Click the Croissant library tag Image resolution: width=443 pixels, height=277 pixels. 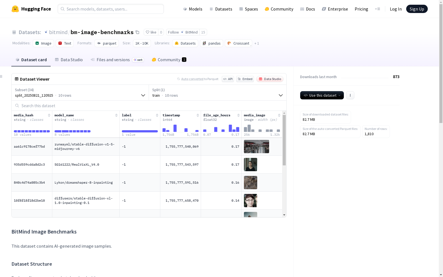click(x=238, y=43)
